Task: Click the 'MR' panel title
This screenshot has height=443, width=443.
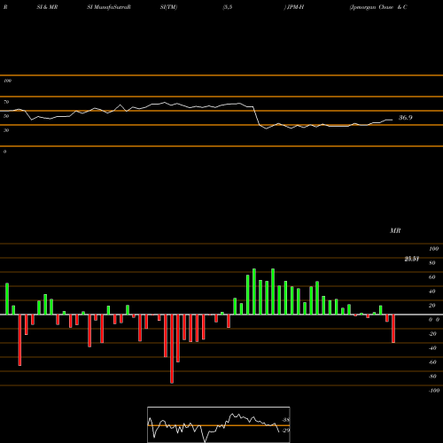Action: click(x=395, y=230)
